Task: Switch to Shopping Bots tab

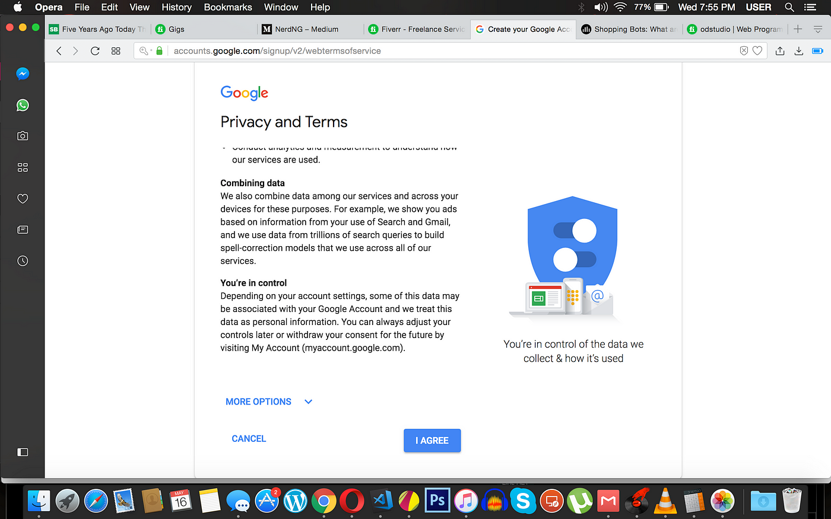Action: [x=628, y=29]
